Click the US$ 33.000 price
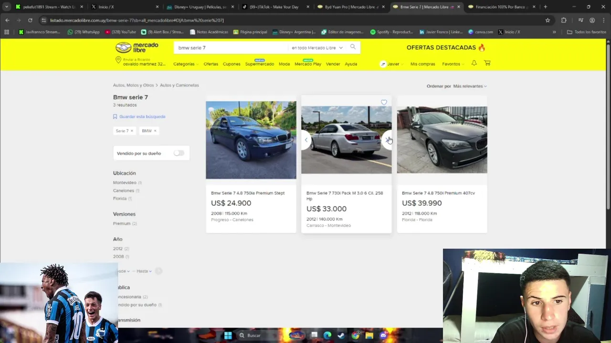Viewport: 611px width, 343px height. click(327, 209)
